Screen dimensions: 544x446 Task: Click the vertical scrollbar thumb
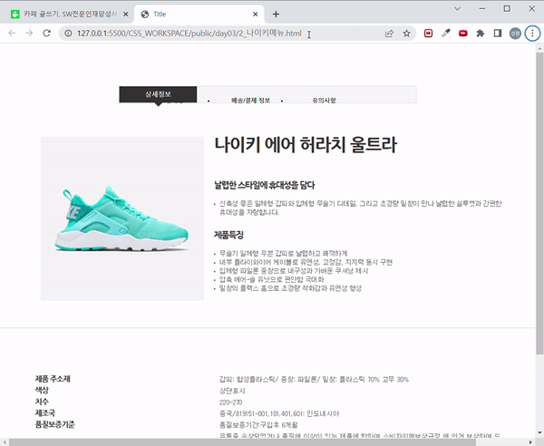point(539,203)
